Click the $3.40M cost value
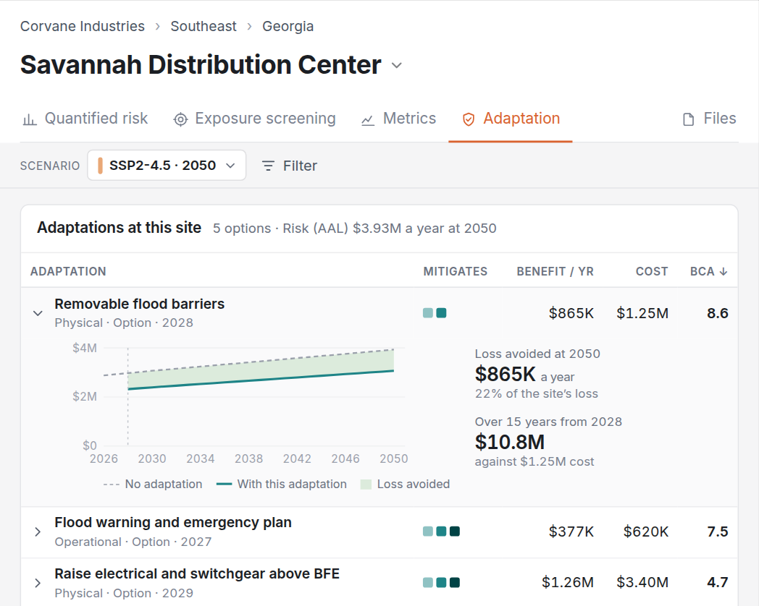 coord(642,582)
